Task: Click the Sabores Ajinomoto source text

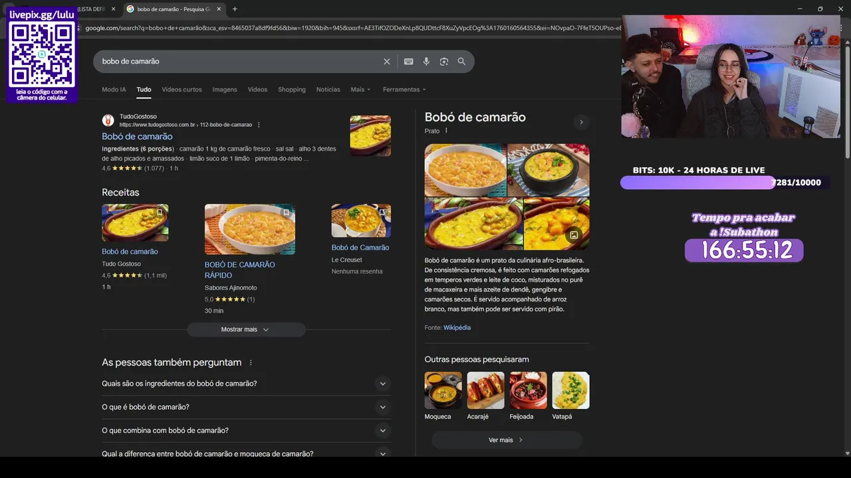Action: tap(231, 288)
